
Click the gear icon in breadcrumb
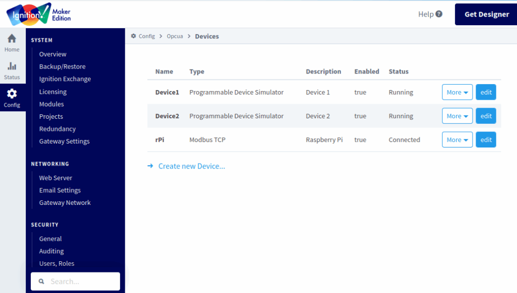tap(133, 36)
